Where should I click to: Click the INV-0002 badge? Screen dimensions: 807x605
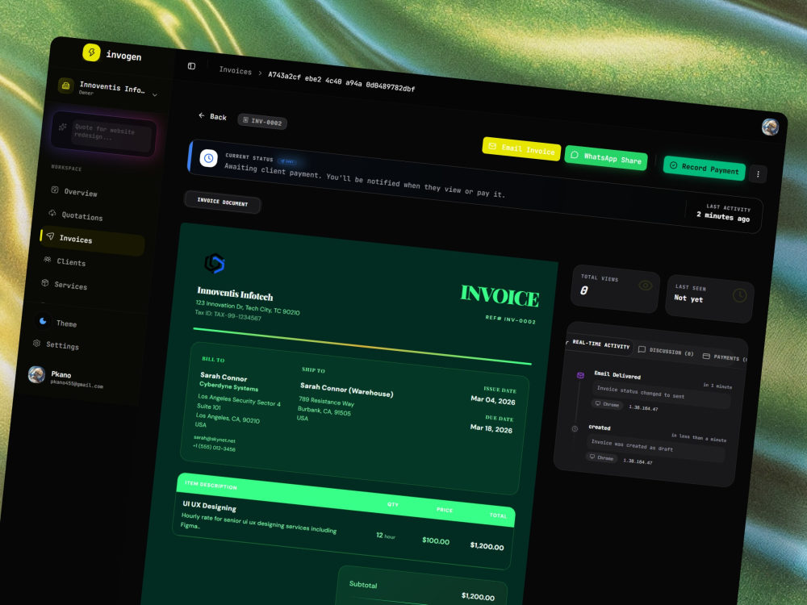[262, 122]
